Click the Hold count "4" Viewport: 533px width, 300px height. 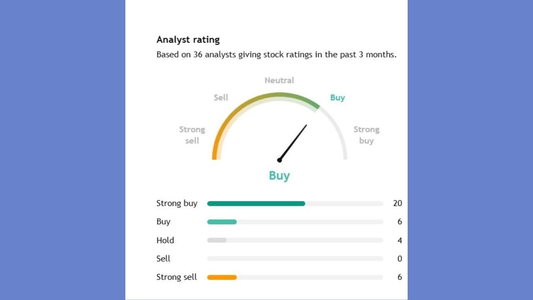[400, 240]
